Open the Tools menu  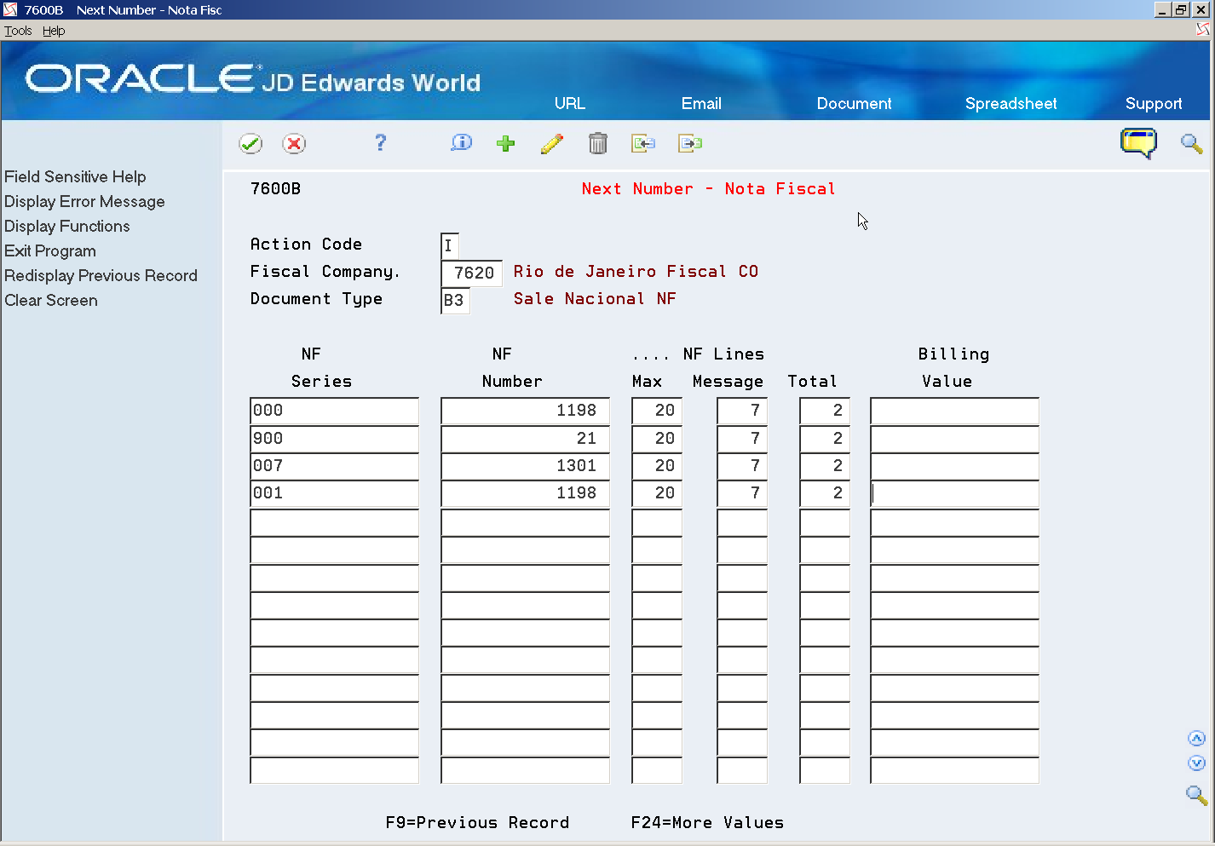pos(18,31)
